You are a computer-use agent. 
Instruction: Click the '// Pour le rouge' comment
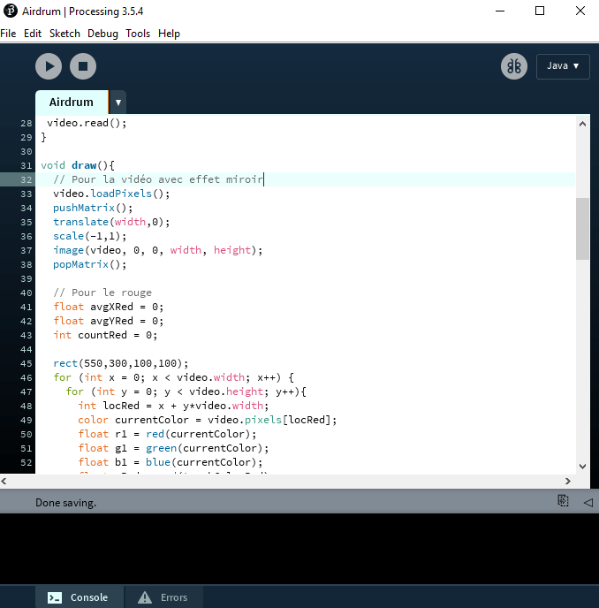102,293
